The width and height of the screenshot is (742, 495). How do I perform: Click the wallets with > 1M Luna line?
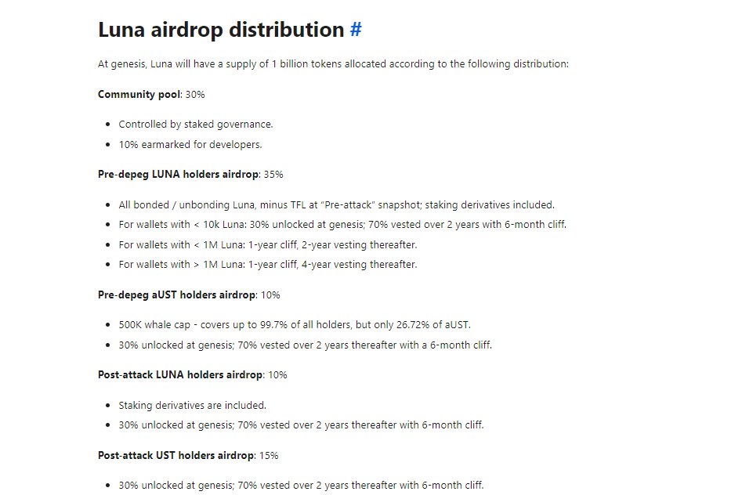268,264
